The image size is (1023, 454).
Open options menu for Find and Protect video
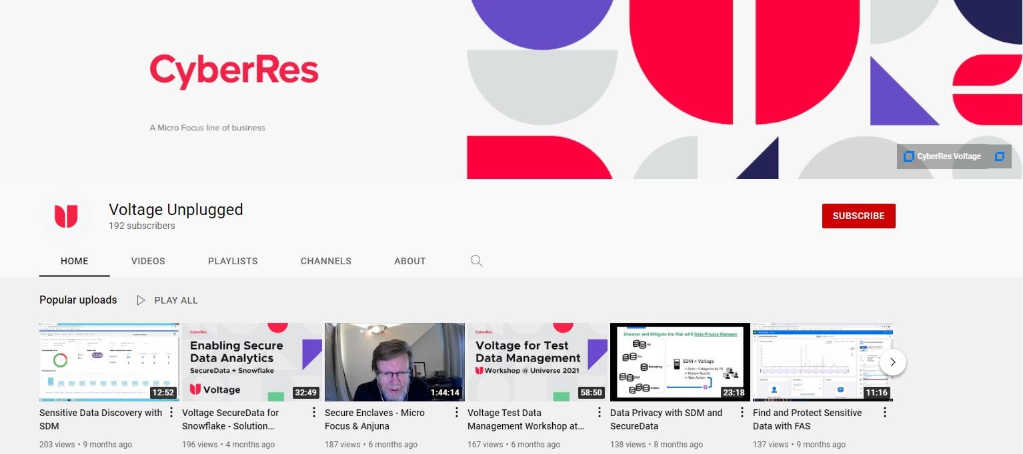885,413
